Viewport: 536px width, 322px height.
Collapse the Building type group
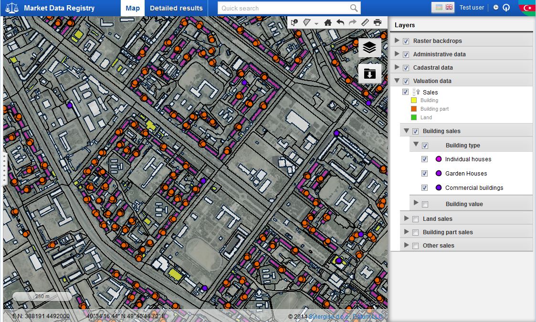pos(416,144)
